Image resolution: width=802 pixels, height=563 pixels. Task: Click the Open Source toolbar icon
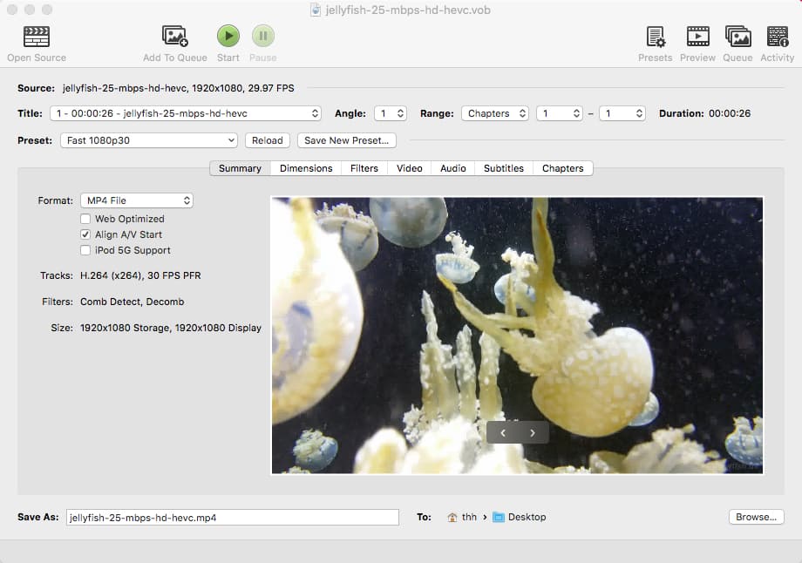(36, 37)
